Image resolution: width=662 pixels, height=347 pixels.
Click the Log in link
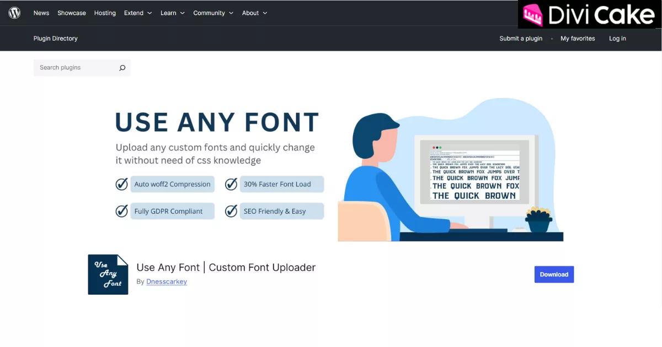click(617, 39)
